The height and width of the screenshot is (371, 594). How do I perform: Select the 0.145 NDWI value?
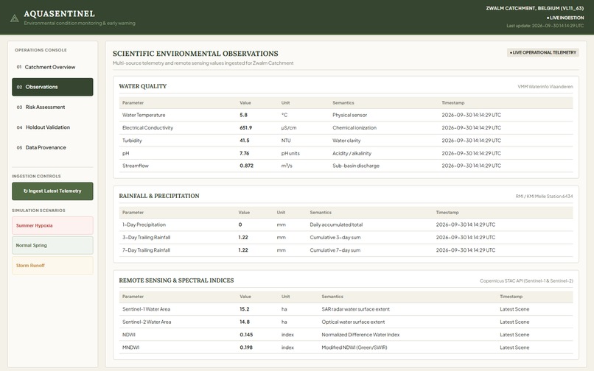coord(246,335)
